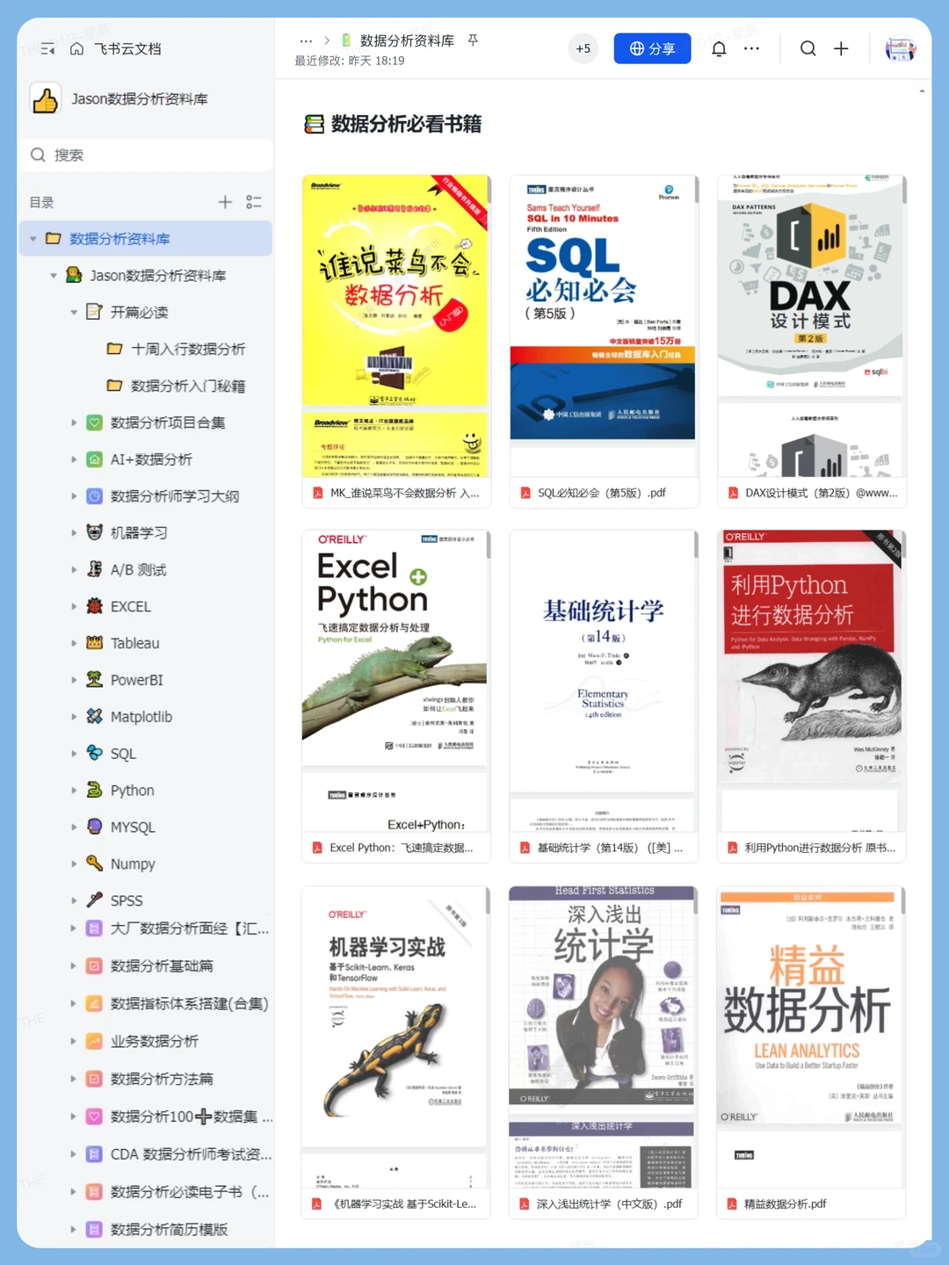Expand the SPSS node arrow
949x1265 pixels.
pos(74,900)
